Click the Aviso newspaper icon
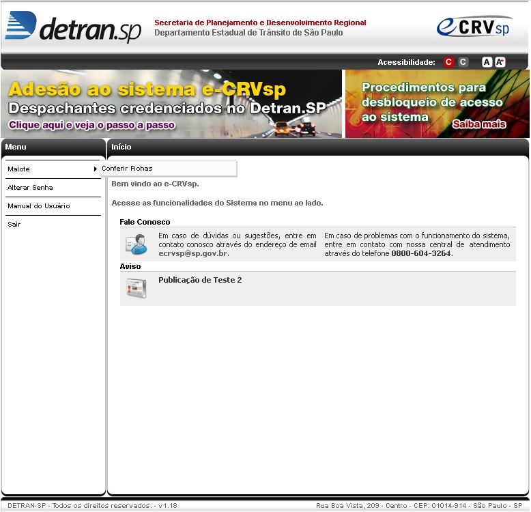531x512 pixels. (x=136, y=288)
